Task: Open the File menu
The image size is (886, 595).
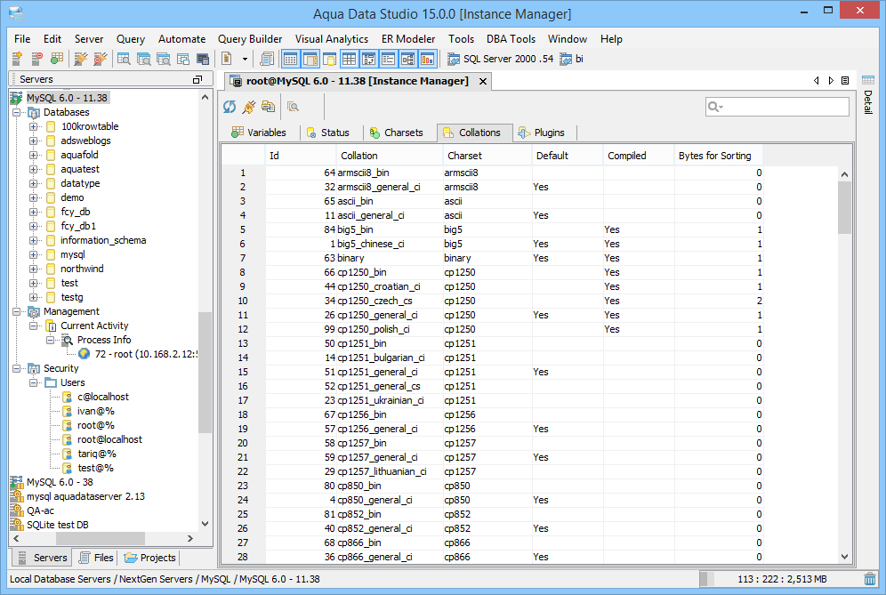Action: 22,39
